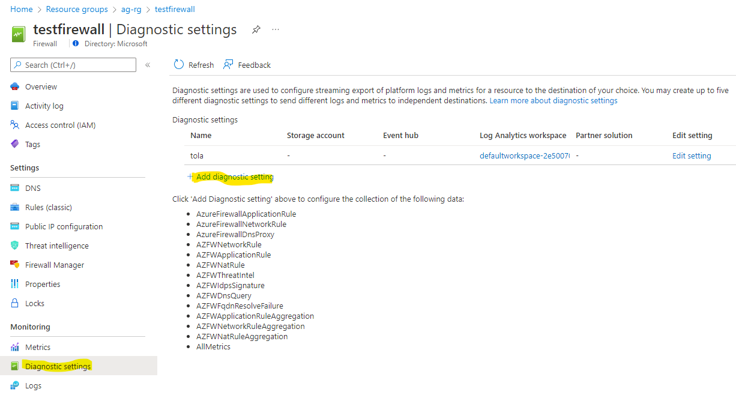Image resolution: width=736 pixels, height=395 pixels.
Task: Click Refresh button text
Action: pos(201,65)
